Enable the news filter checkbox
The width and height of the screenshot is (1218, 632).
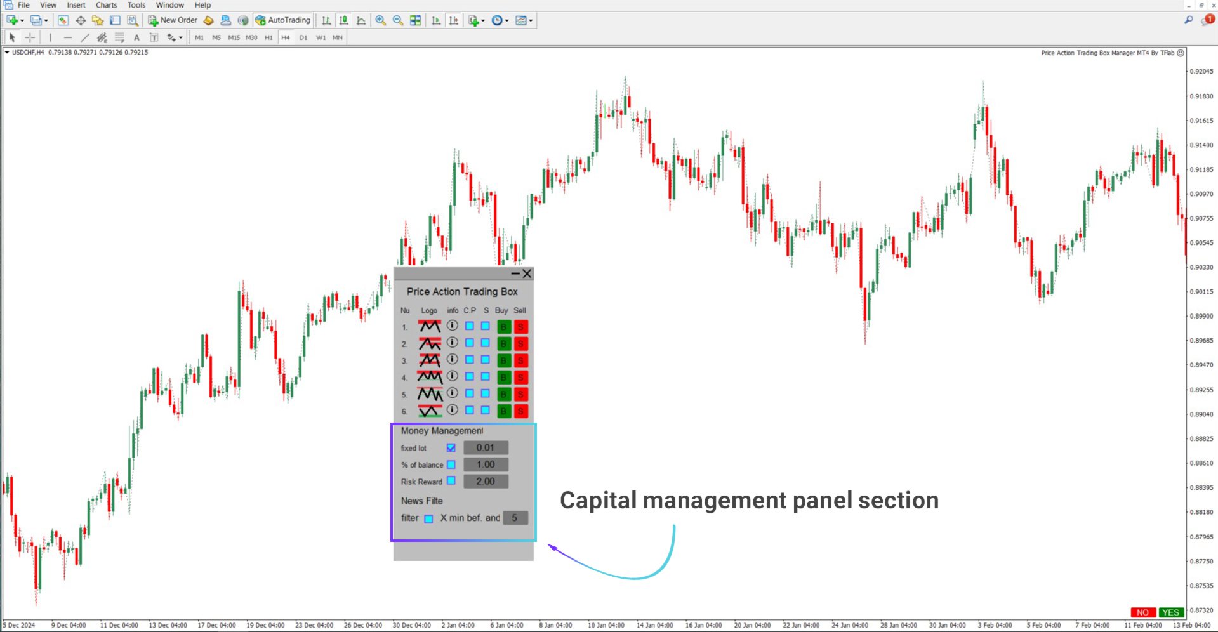(x=428, y=518)
